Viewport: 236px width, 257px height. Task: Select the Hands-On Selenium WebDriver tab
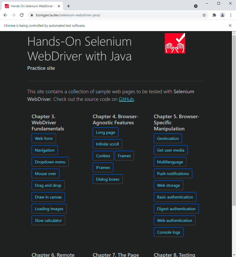coord(32,6)
